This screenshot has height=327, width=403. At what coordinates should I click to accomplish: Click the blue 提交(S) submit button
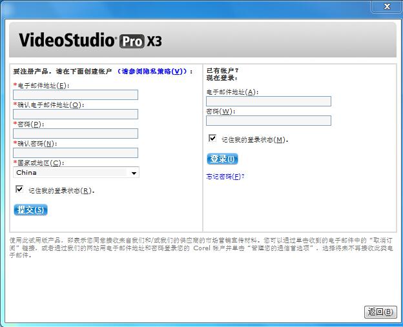coord(30,210)
